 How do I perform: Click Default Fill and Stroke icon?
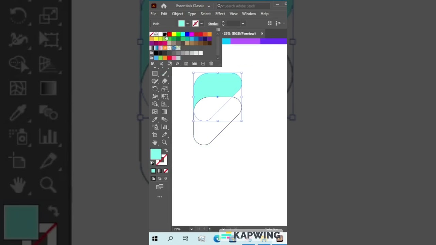click(x=152, y=163)
